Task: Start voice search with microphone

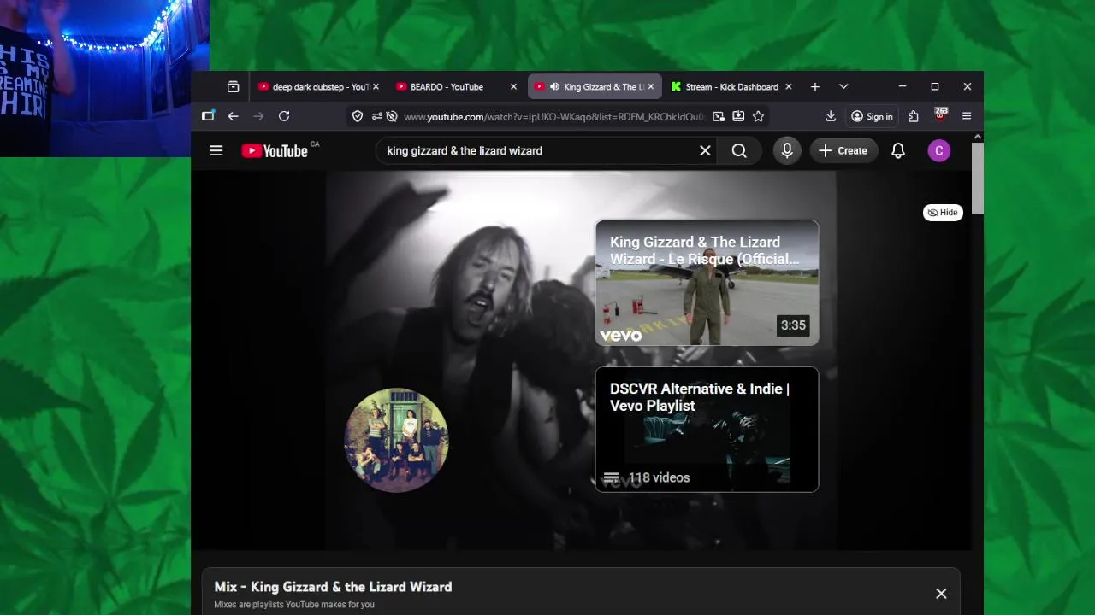Action: tap(787, 150)
